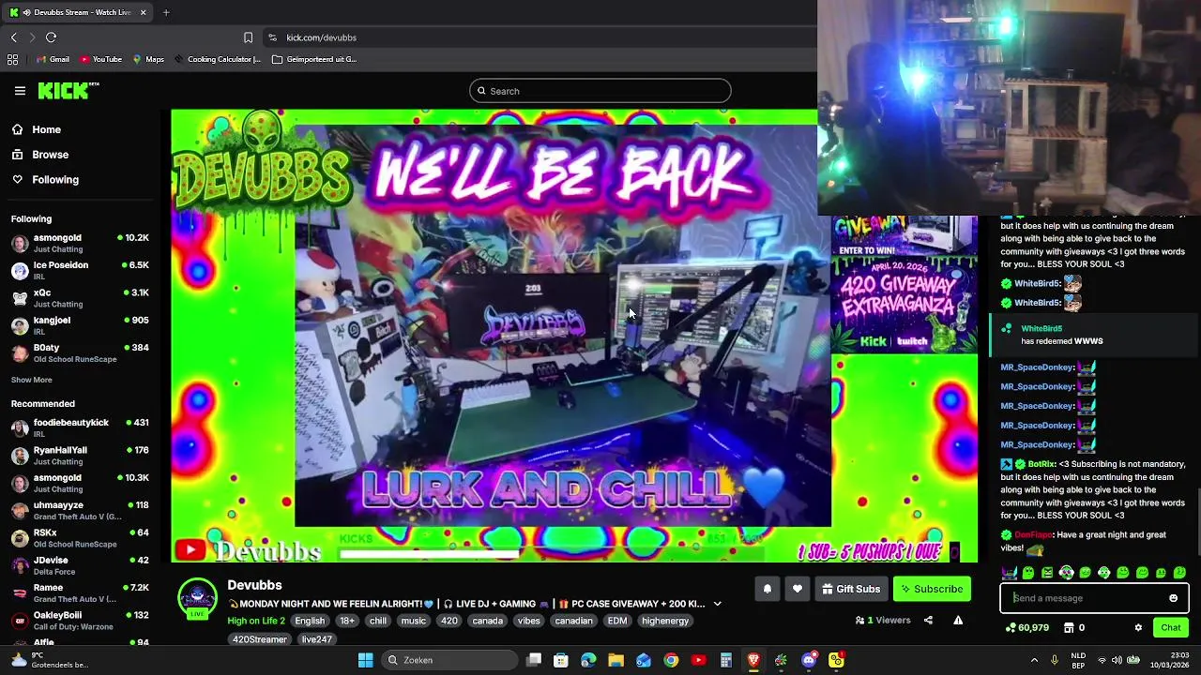Click the bookmark icon beside address bar
The height and width of the screenshot is (675, 1201).
(x=248, y=37)
